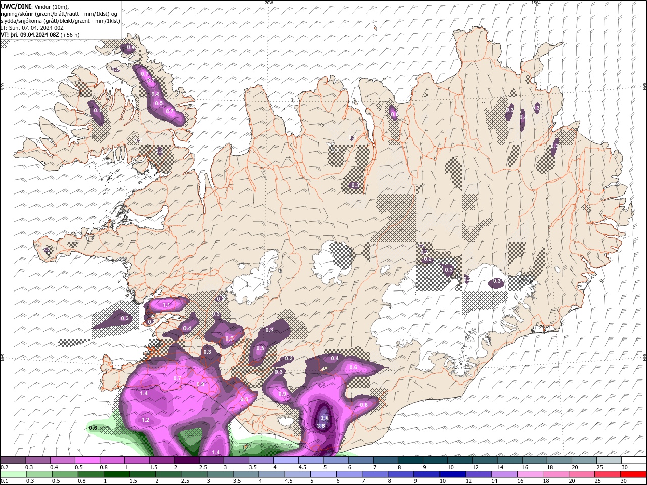Screen dimensions: 647x485
Task: Click the white top-row swatch labeled 30
Action: coord(634,460)
